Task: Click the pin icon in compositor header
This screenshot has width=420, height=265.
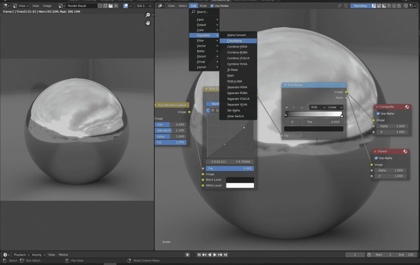Action: click(340, 6)
